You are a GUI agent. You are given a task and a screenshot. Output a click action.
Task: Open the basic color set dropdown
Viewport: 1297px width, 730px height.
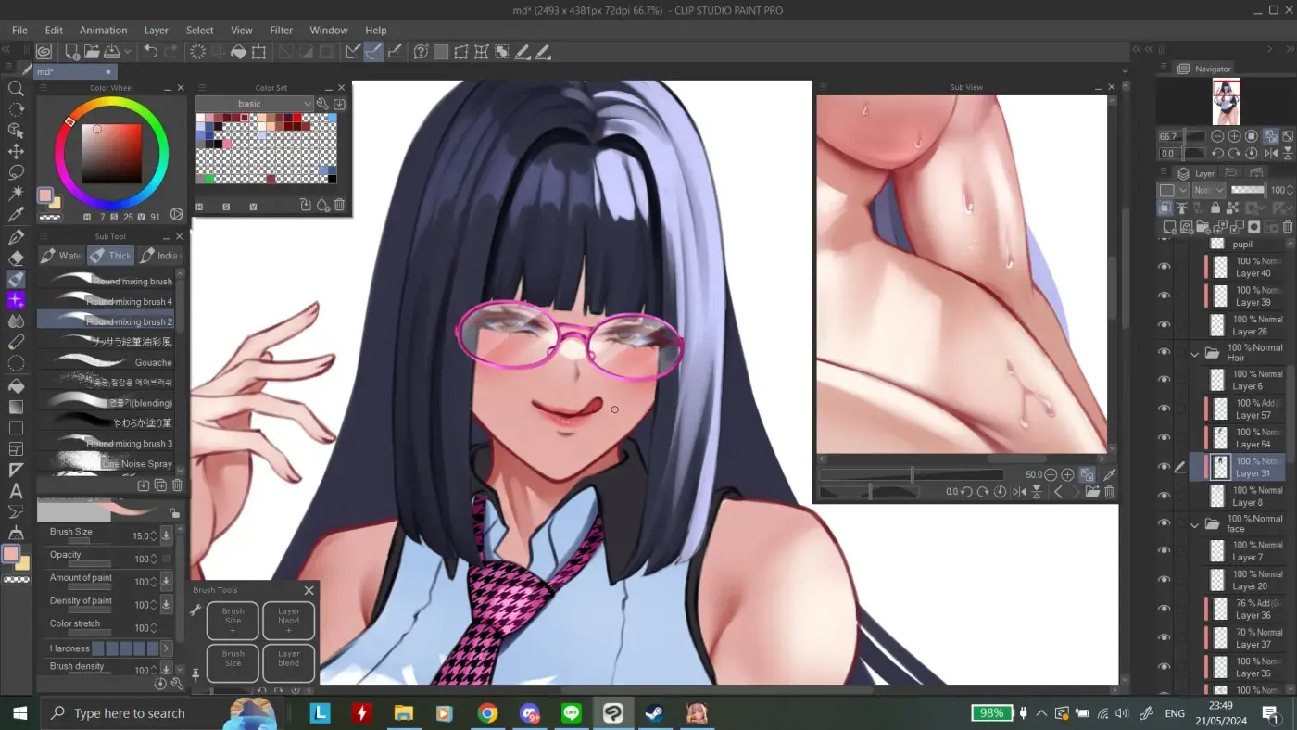pyautogui.click(x=255, y=104)
